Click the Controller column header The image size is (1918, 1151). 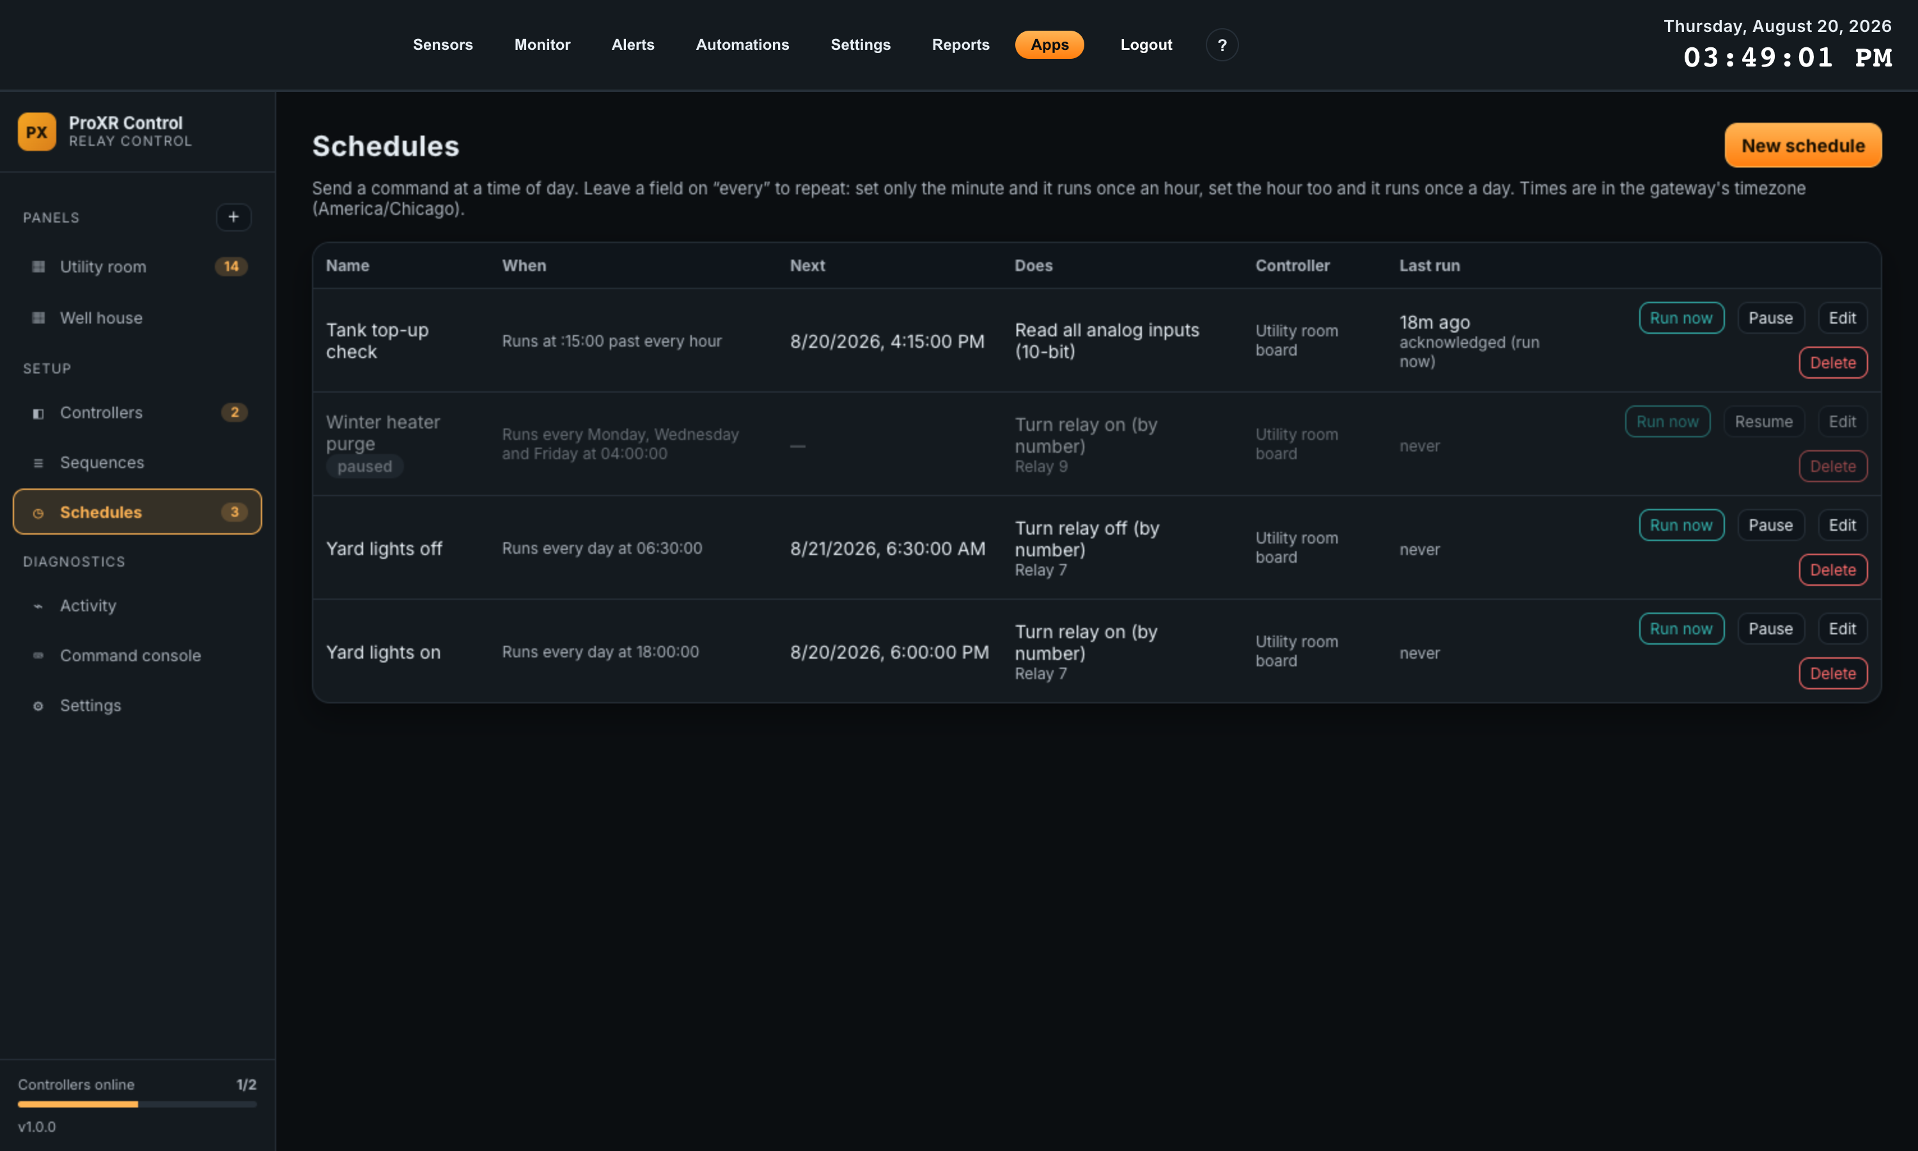[x=1292, y=265]
